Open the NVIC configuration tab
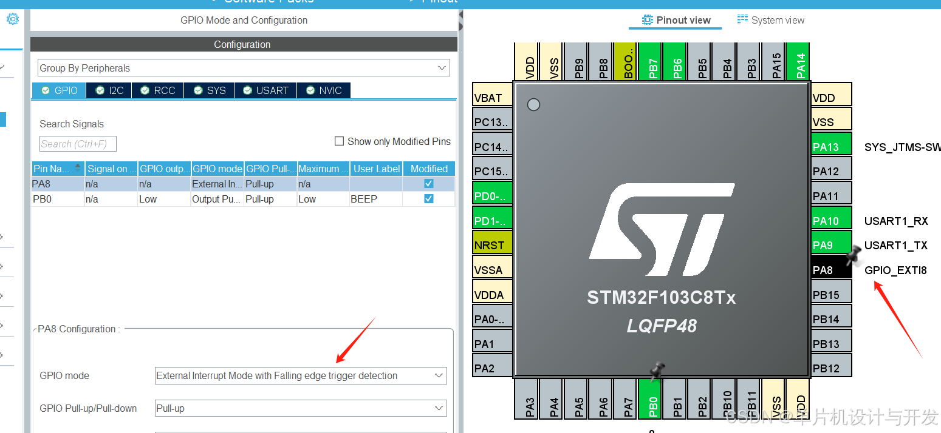 (x=324, y=90)
